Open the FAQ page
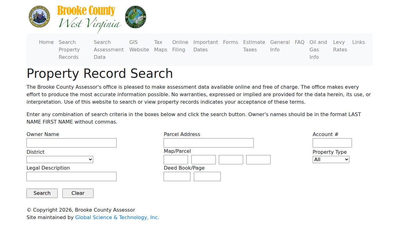Image resolution: width=399 pixels, height=249 pixels. 300,42
